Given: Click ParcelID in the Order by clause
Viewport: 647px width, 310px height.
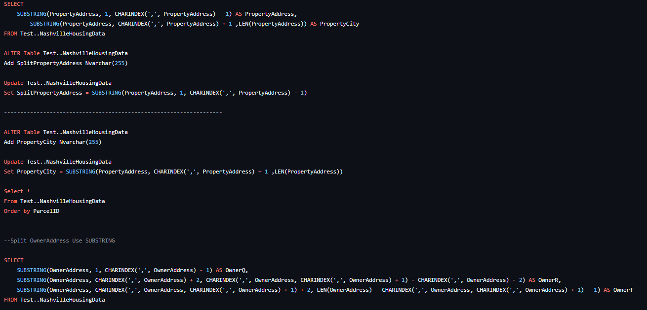Looking at the screenshot, I should [x=46, y=211].
